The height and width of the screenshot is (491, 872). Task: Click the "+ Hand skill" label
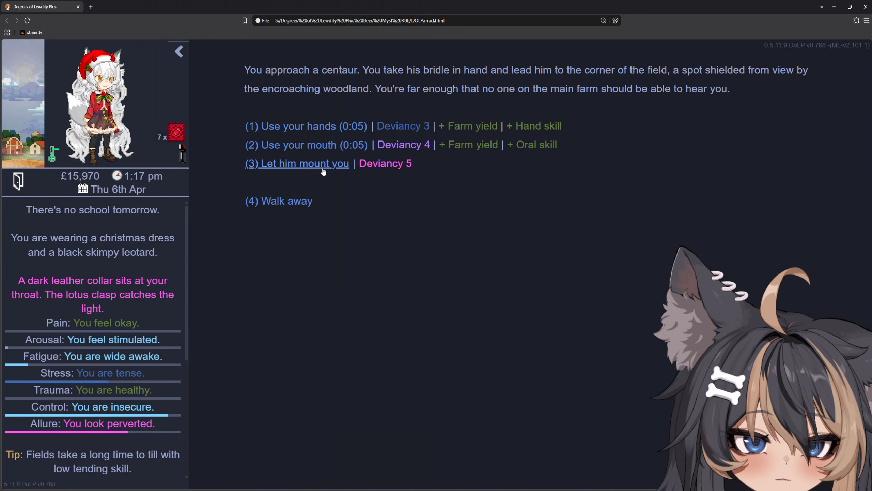(x=534, y=126)
